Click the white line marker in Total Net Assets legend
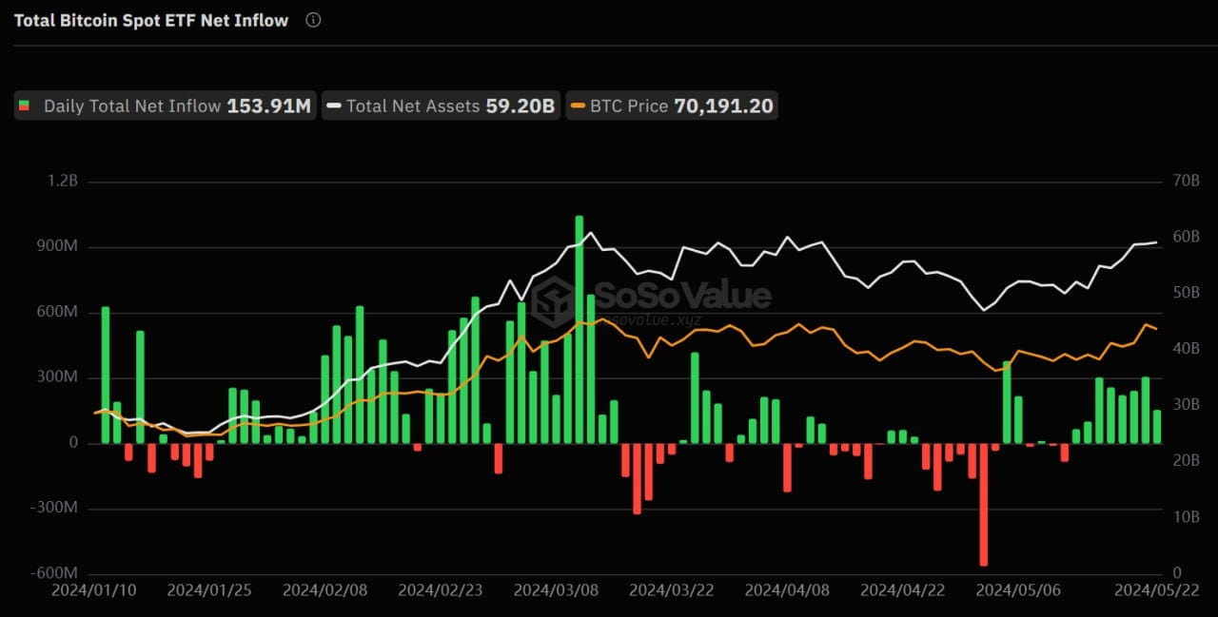This screenshot has height=617, width=1218. [334, 106]
